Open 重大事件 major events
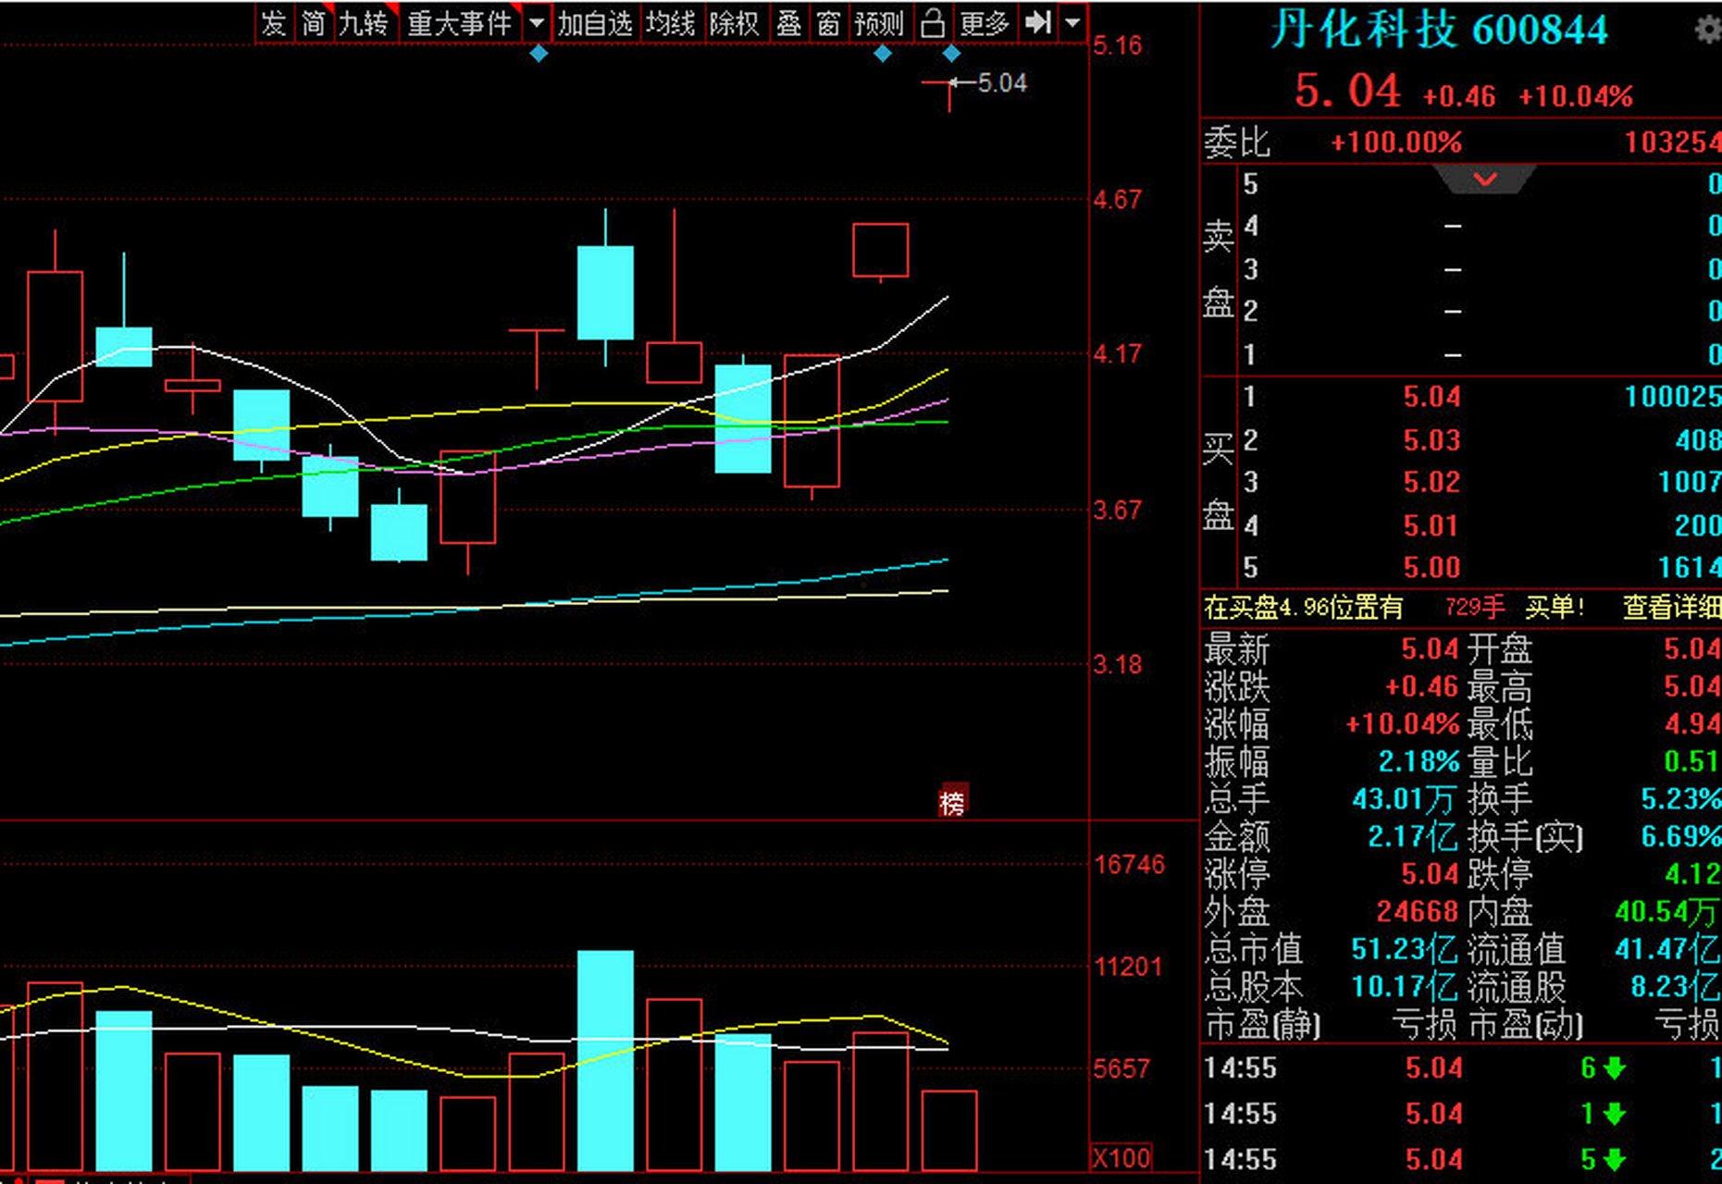 [460, 23]
